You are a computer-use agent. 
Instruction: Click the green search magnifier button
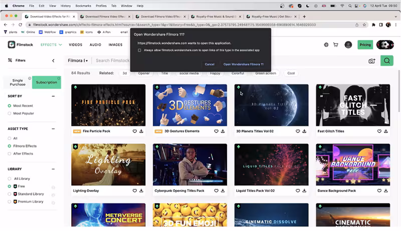click(x=386, y=60)
